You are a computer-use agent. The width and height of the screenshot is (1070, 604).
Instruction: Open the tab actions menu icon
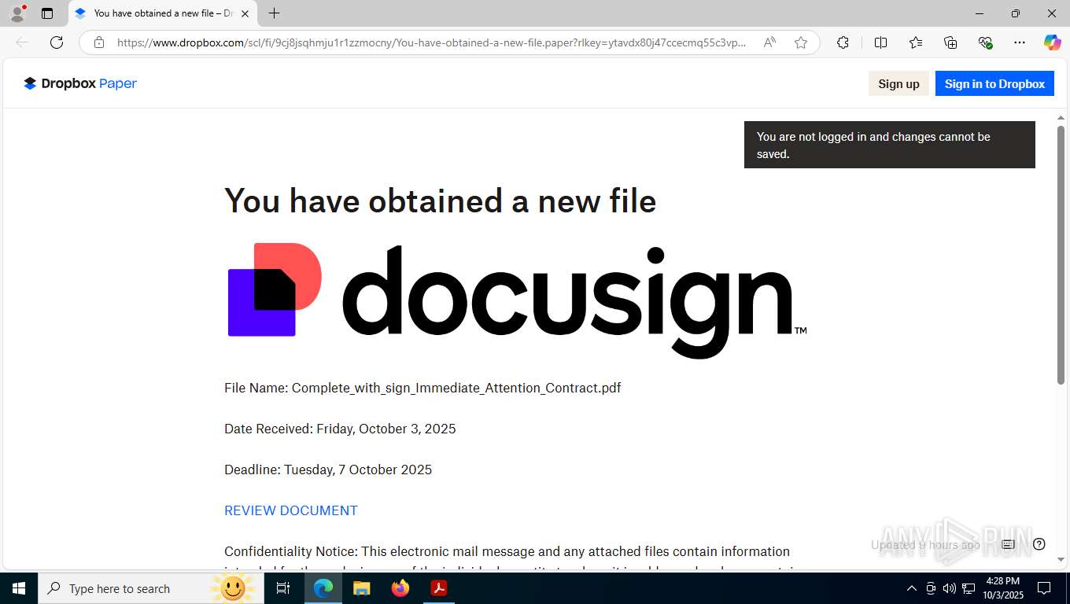coord(47,13)
